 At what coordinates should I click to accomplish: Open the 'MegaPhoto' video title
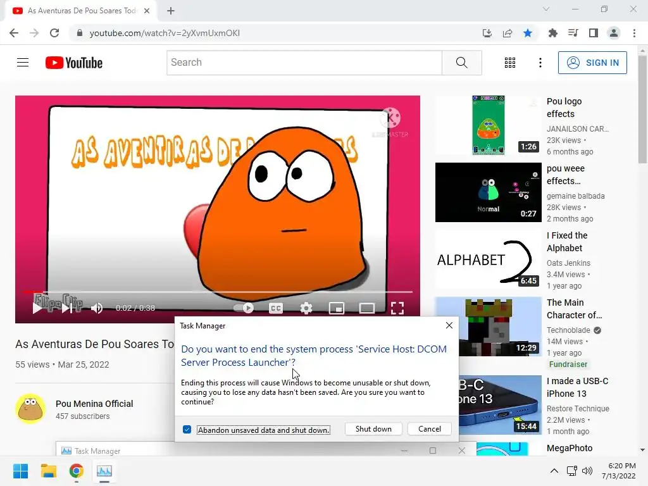tap(570, 448)
